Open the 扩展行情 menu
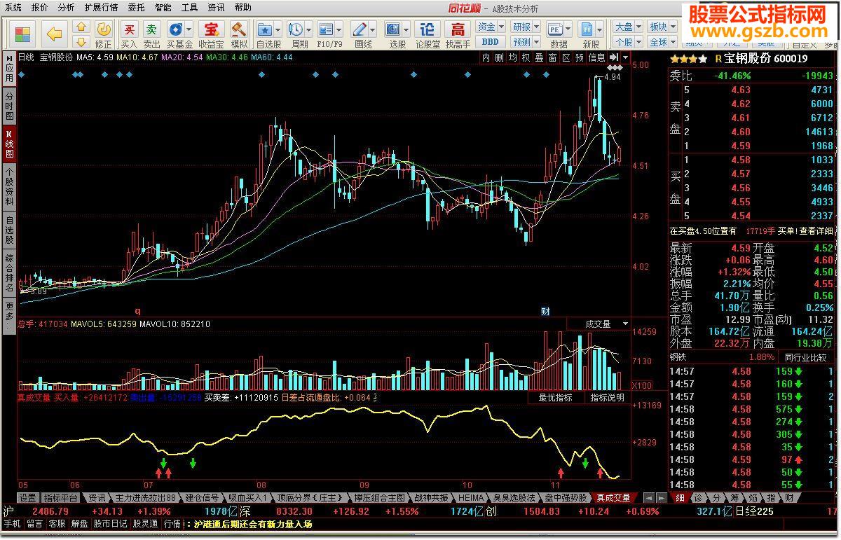Screen dimensions: 841x540 pos(101,8)
